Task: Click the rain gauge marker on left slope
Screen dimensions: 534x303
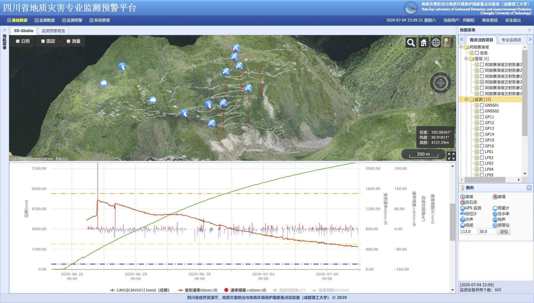Action: click(x=104, y=83)
